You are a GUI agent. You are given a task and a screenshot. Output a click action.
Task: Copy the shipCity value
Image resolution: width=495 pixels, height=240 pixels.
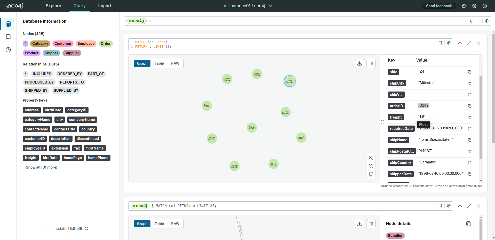[x=470, y=83]
